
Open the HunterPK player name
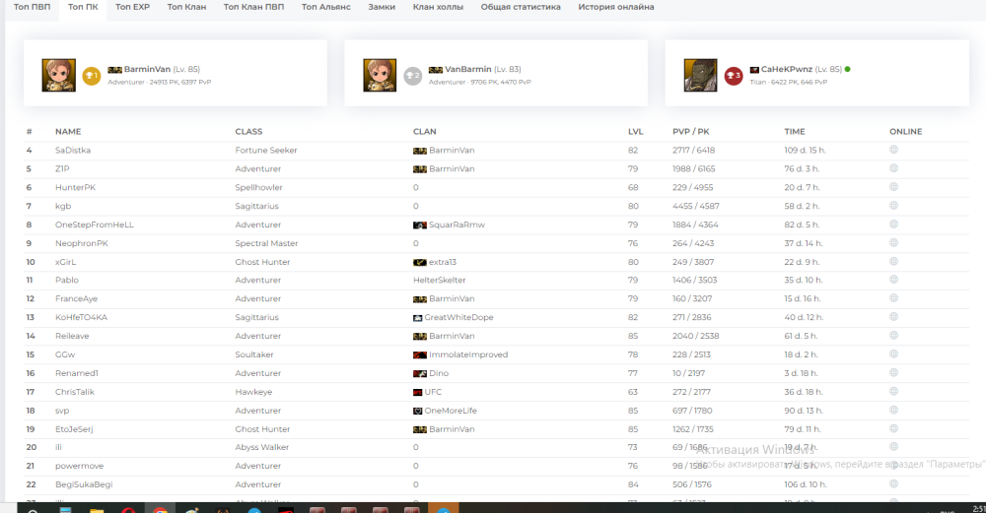(76, 187)
